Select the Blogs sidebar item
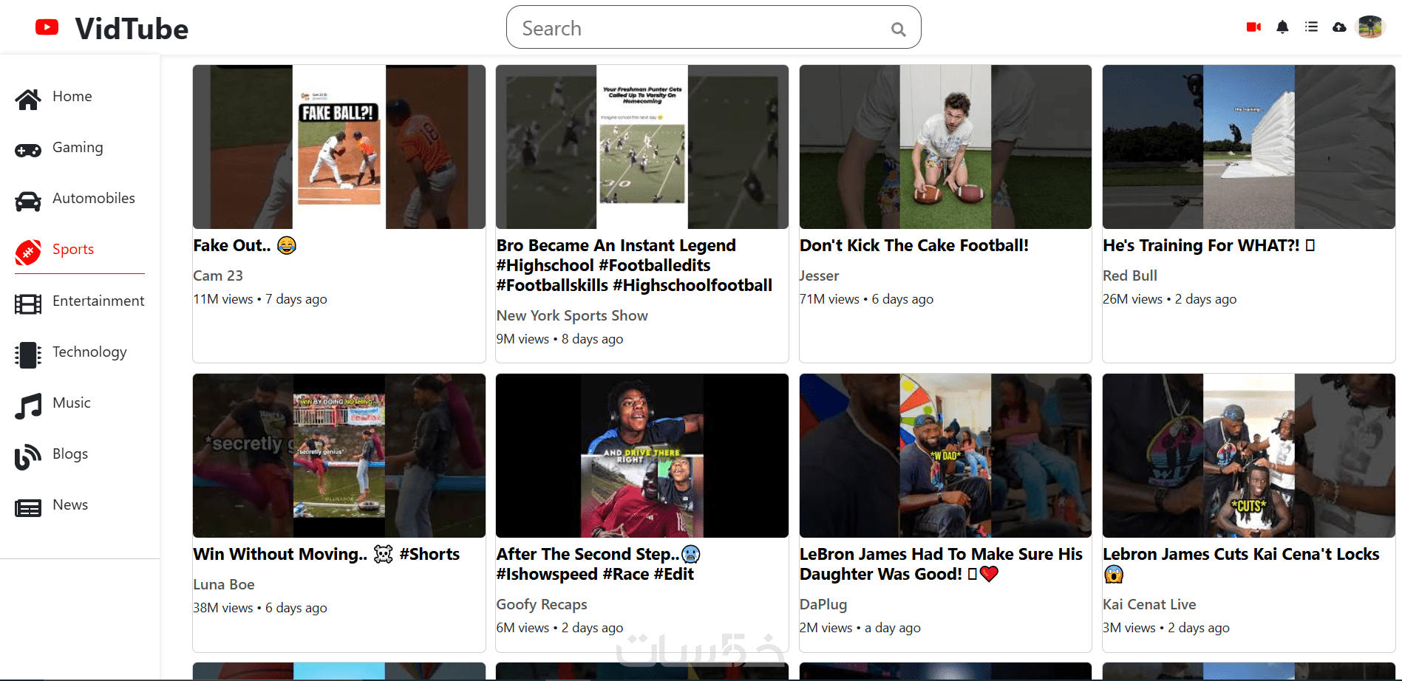 [70, 454]
